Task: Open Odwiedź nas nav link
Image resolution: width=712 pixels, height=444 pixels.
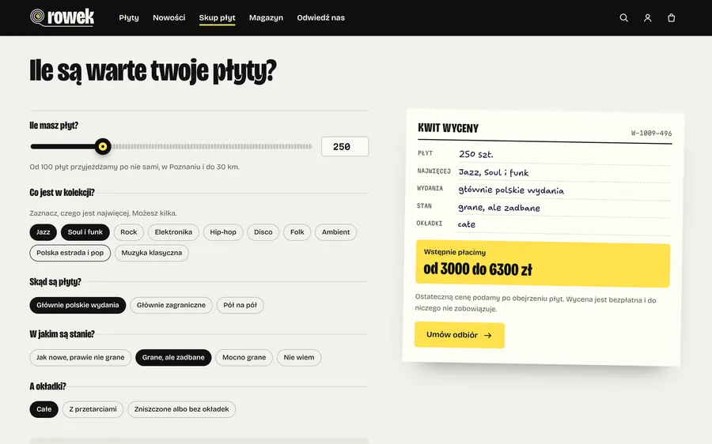Action: [x=320, y=17]
